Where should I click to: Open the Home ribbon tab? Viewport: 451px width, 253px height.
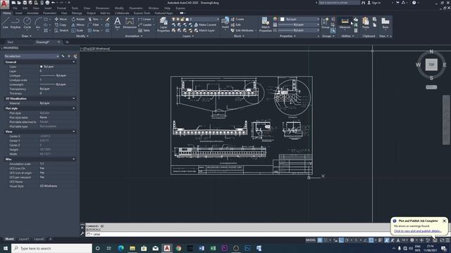pos(6,13)
